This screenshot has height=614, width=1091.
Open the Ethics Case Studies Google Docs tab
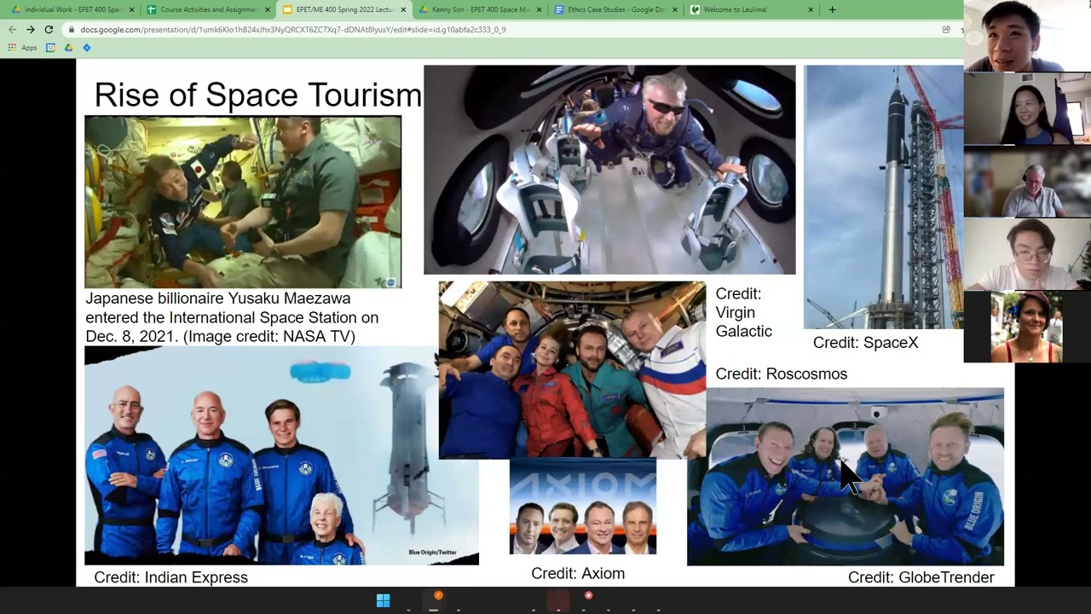pos(615,9)
